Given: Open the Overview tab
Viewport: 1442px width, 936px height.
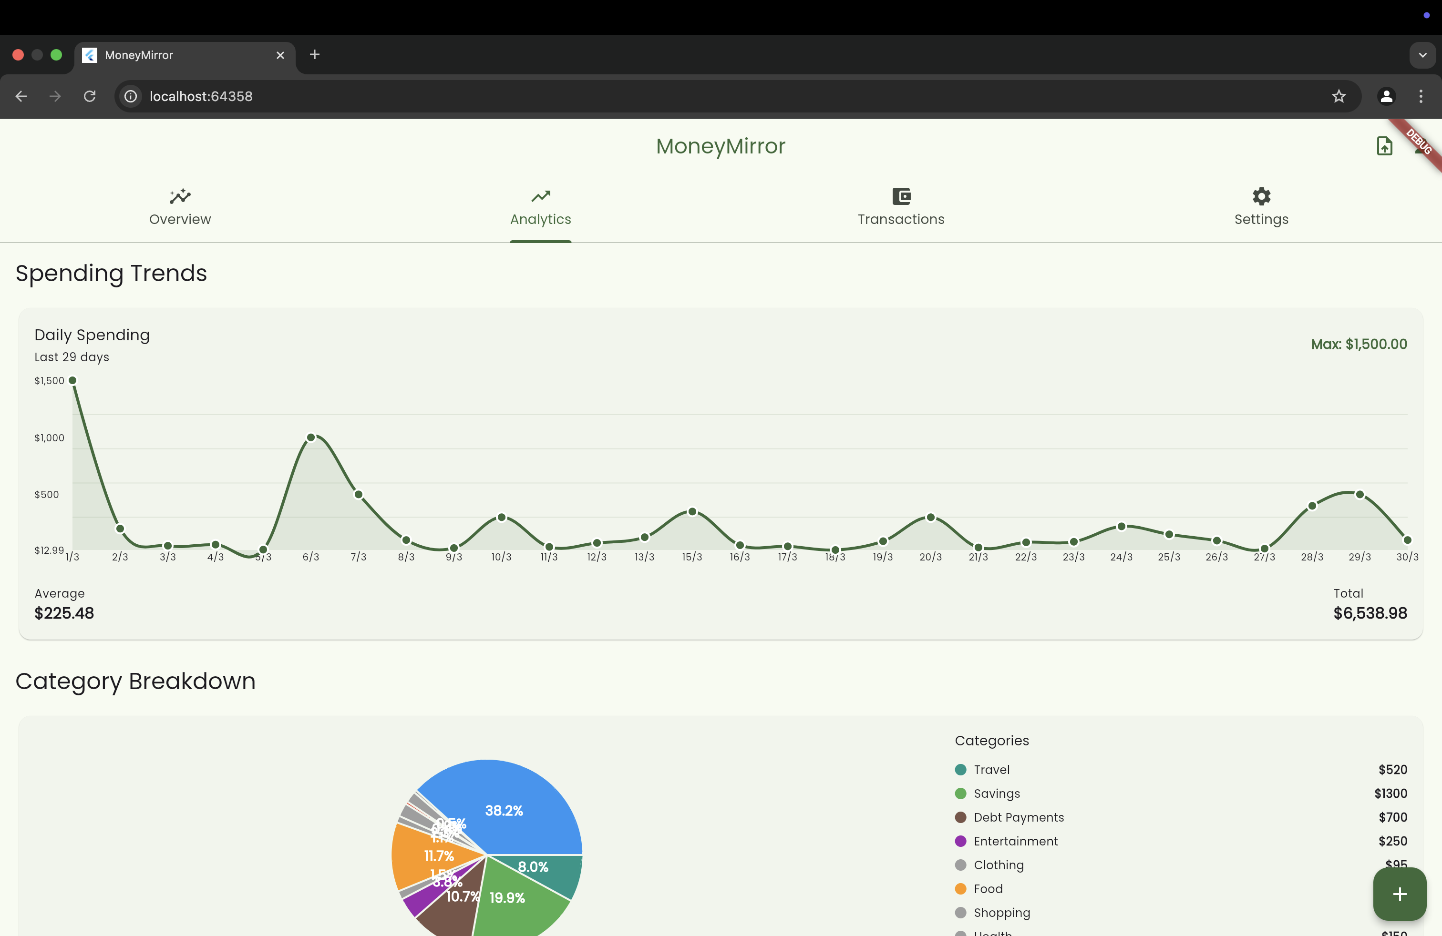Looking at the screenshot, I should pos(180,207).
